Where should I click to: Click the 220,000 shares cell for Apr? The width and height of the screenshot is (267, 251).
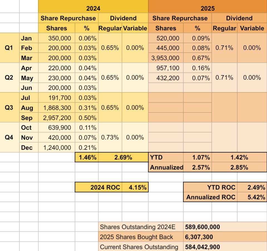(57, 68)
